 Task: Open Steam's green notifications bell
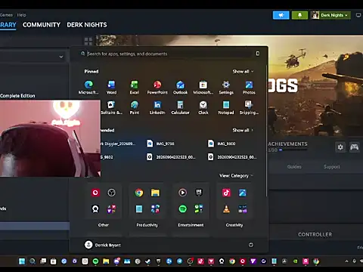299,15
